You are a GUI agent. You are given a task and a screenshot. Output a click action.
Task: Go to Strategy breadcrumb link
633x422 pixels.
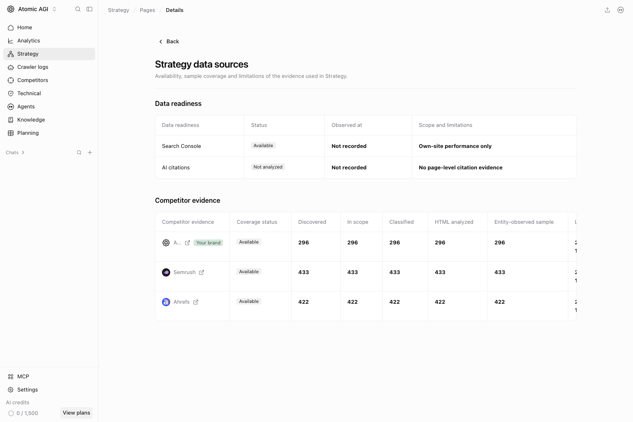coord(118,10)
